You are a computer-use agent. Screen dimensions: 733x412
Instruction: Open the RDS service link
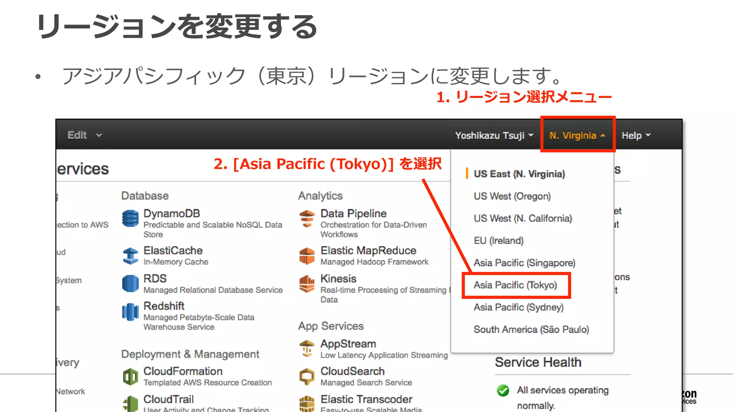[155, 278]
